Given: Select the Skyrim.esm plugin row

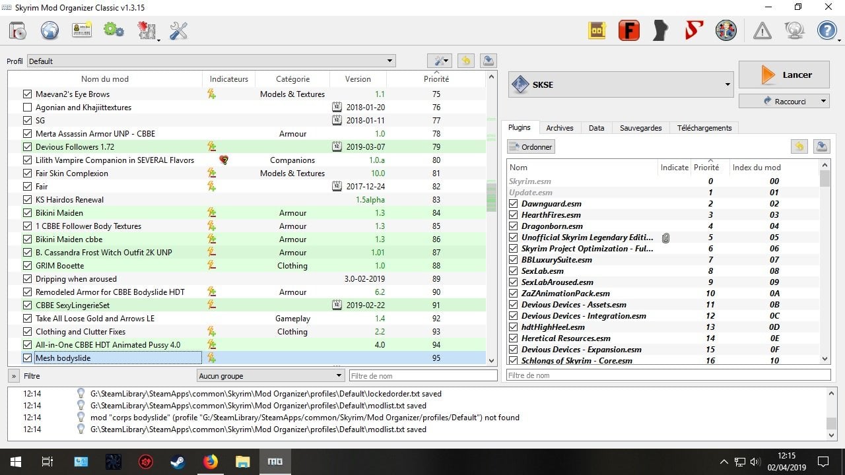Looking at the screenshot, I should tap(663, 181).
